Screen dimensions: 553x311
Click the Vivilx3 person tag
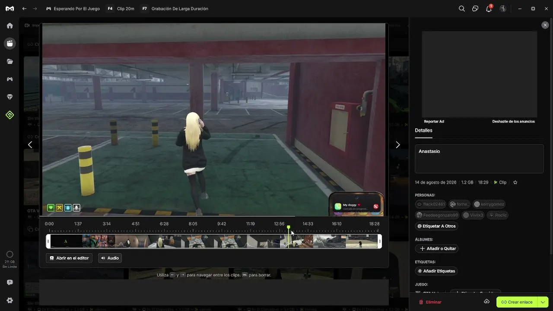pyautogui.click(x=473, y=215)
